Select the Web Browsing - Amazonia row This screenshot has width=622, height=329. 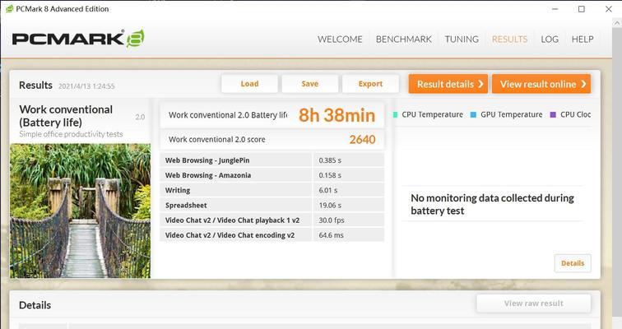272,175
